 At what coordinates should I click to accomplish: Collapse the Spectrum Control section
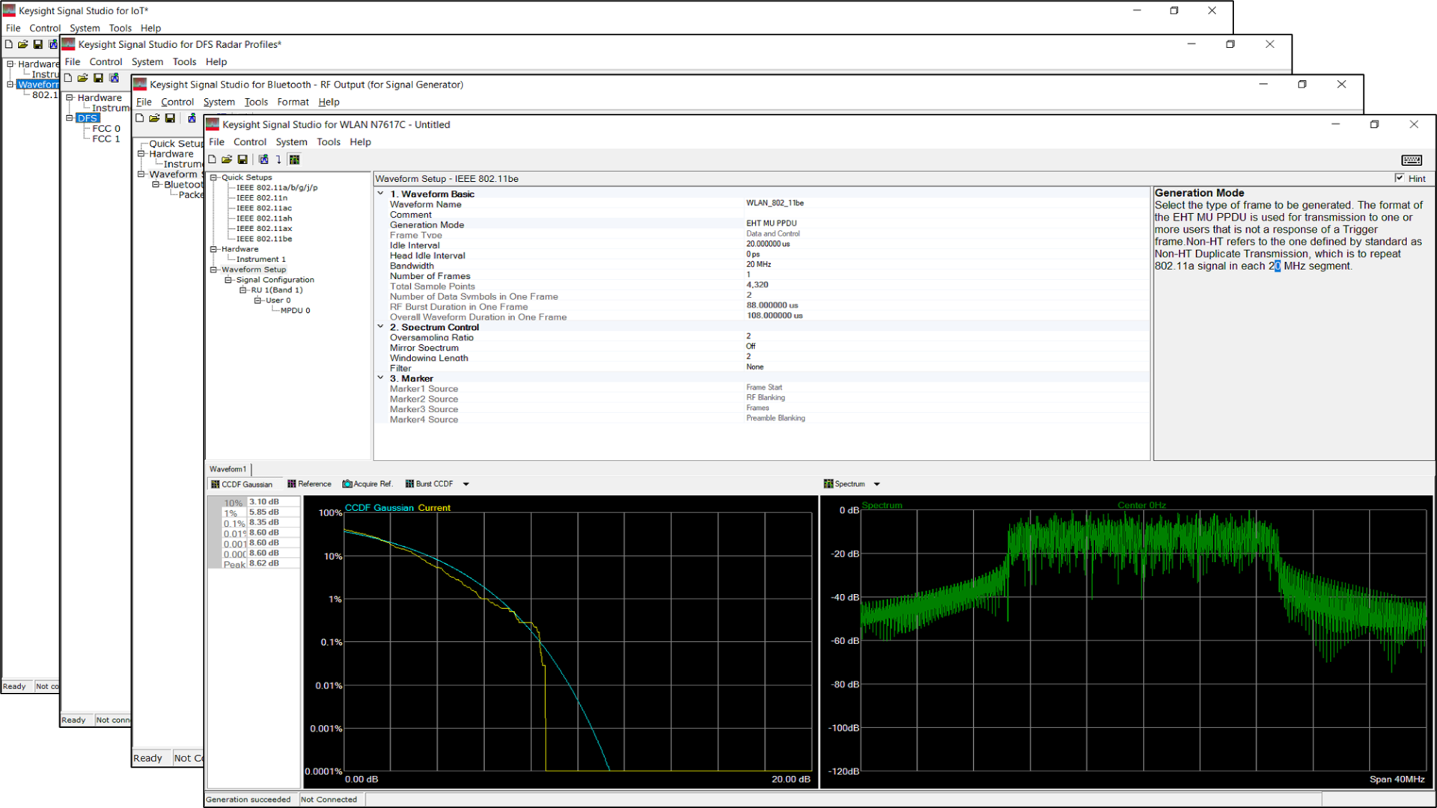tap(380, 326)
